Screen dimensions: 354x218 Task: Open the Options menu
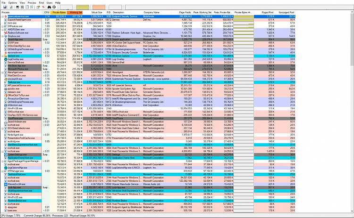pos(12,3)
